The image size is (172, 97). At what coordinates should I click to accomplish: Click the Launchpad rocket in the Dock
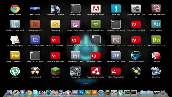pyautogui.click(x=16, y=92)
